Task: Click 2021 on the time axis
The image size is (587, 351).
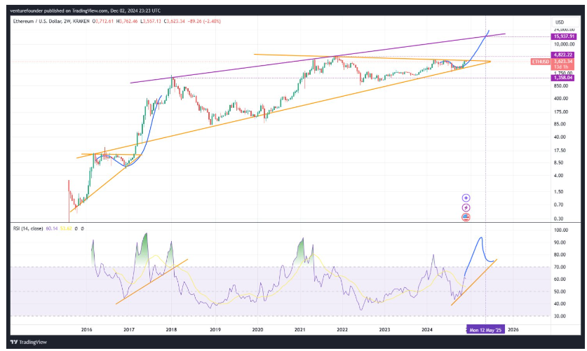Action: (x=299, y=330)
